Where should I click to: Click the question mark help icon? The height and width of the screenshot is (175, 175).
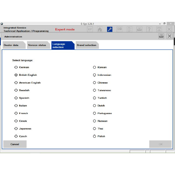pos(149,29)
